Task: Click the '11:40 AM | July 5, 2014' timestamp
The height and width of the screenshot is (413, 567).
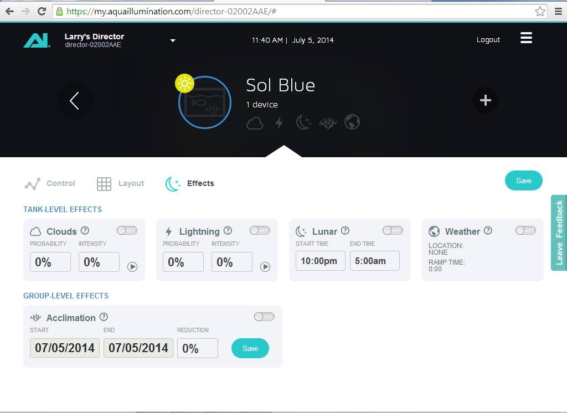Action: [x=293, y=40]
